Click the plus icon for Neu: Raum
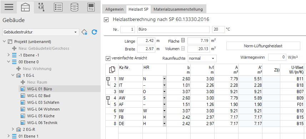 pyautogui.click(x=23, y=82)
